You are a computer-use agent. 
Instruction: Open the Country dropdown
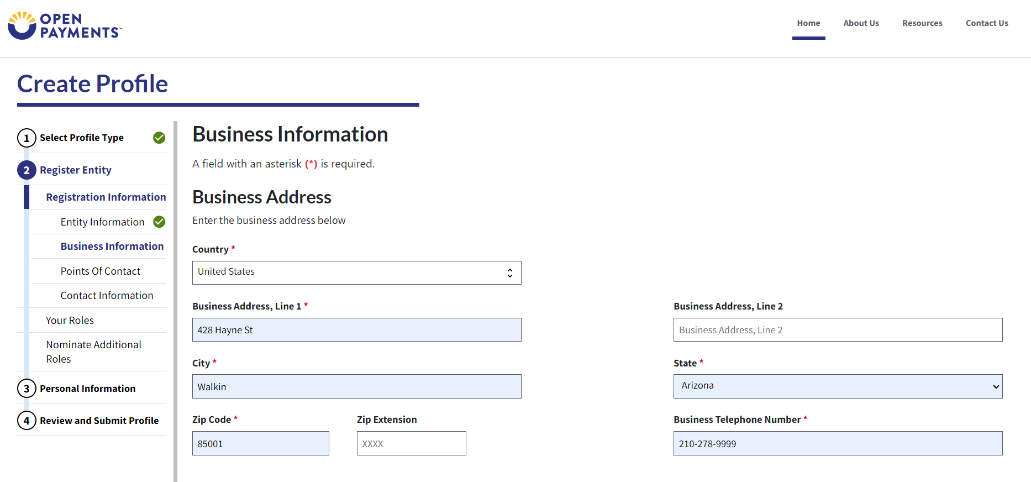click(x=356, y=273)
